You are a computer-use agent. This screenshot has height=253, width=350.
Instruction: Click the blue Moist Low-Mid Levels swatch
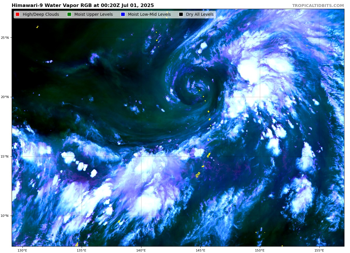(x=123, y=15)
